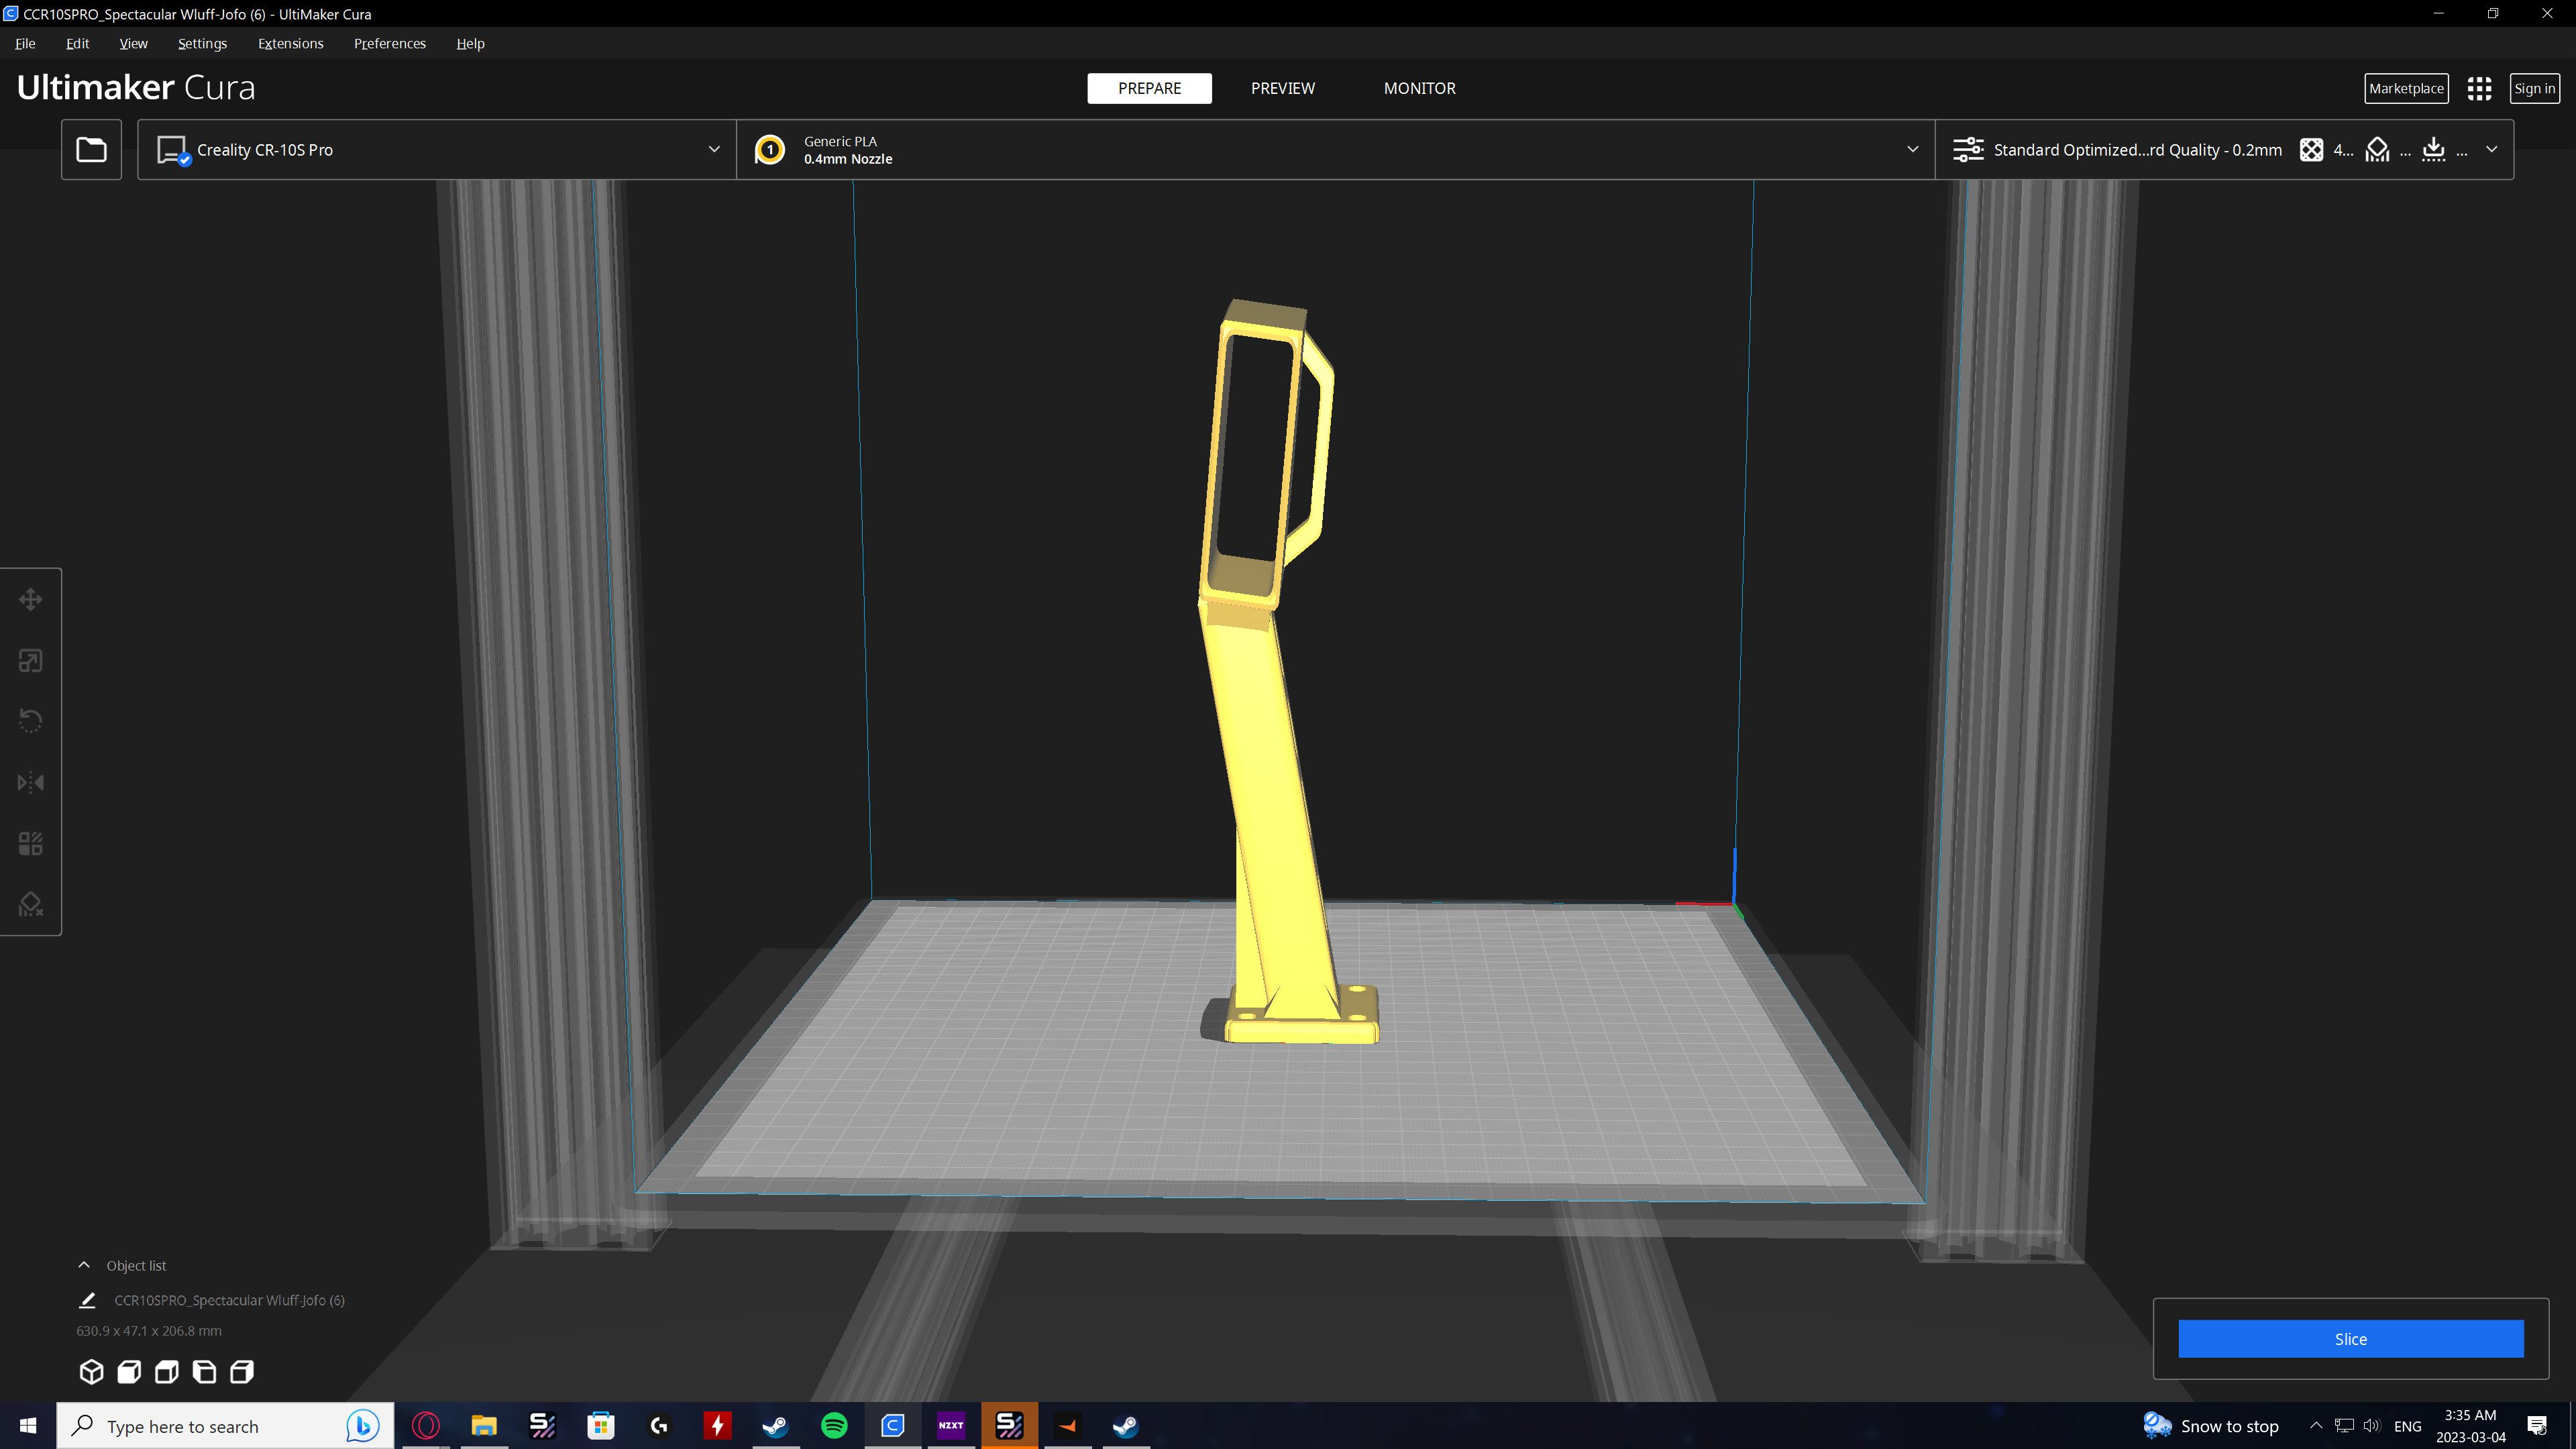Open File Explorer from taskbar
This screenshot has height=1449, width=2576.
484,1426
